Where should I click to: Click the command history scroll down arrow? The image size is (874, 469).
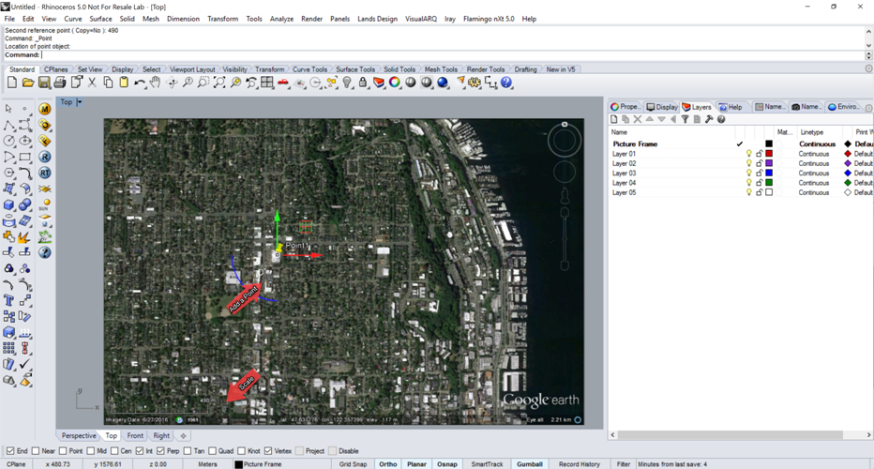(868, 46)
